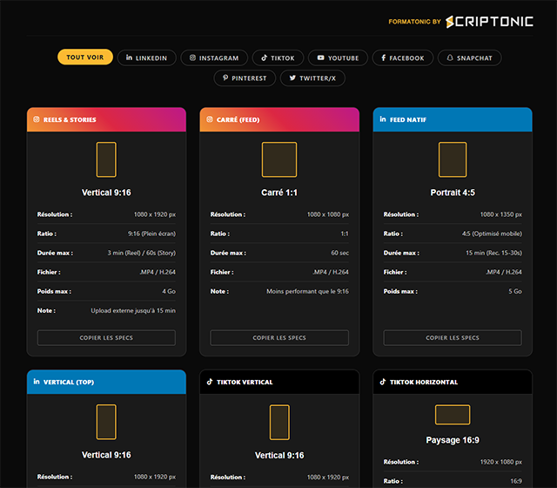Image resolution: width=557 pixels, height=488 pixels.
Task: Click Instagram icon in Reels & Stories header
Action: pos(37,119)
